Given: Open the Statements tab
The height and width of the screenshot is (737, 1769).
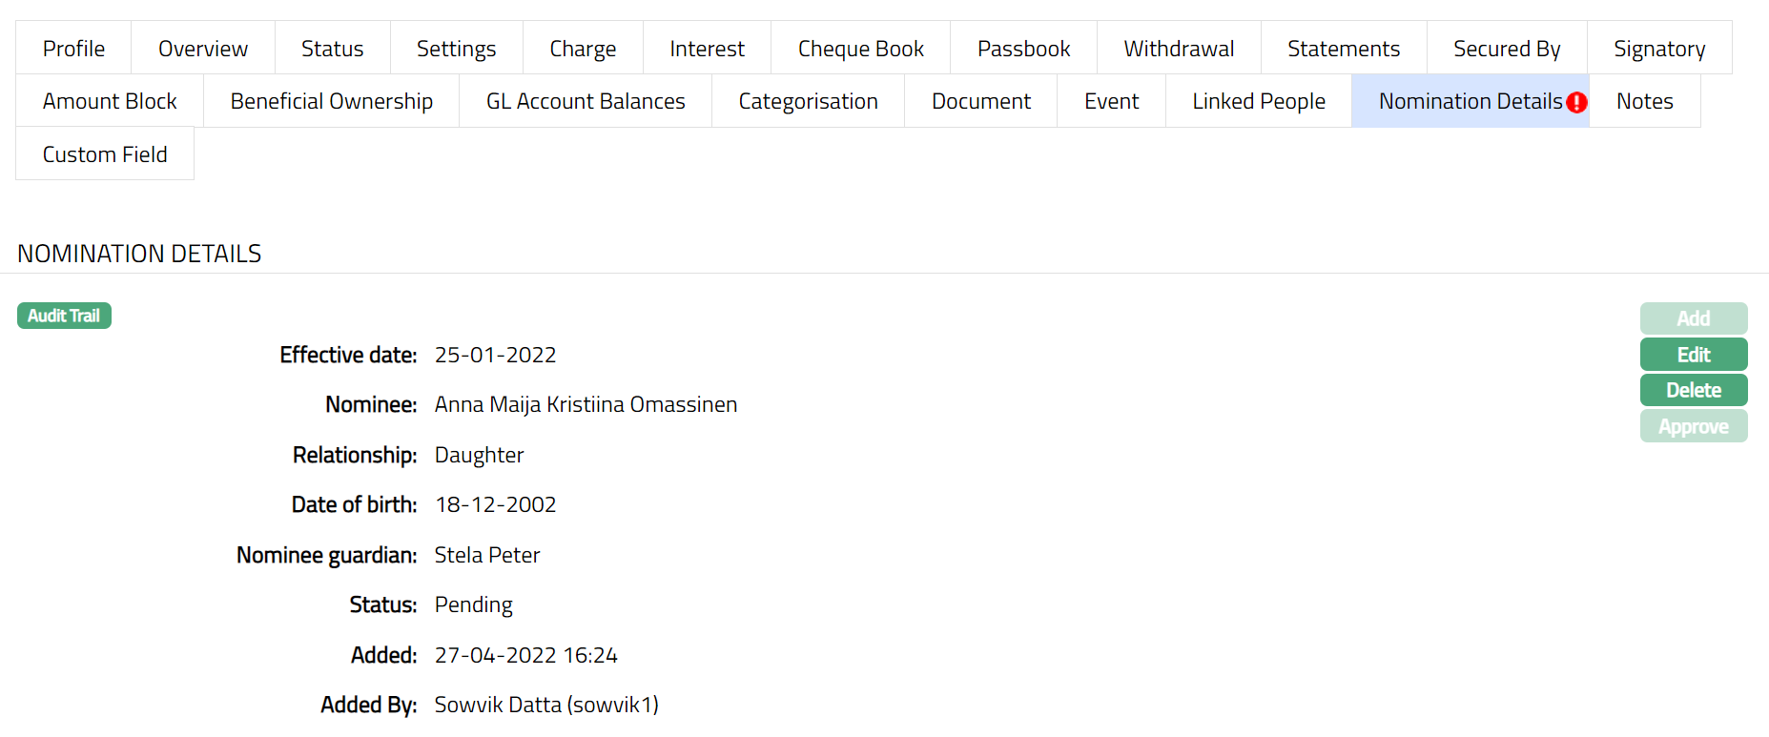Looking at the screenshot, I should click(x=1343, y=49).
